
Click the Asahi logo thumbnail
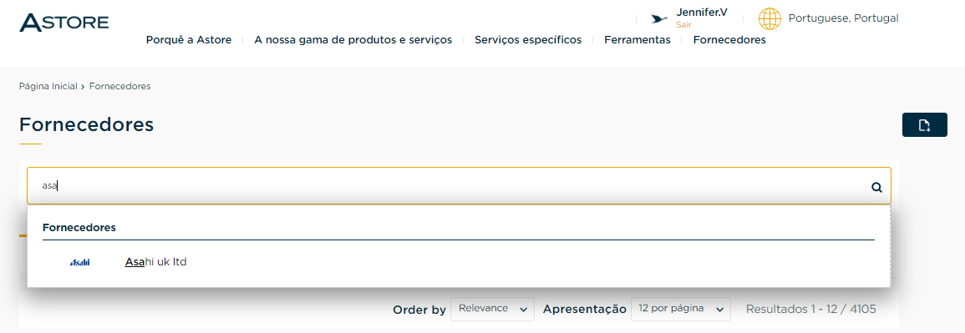point(80,262)
